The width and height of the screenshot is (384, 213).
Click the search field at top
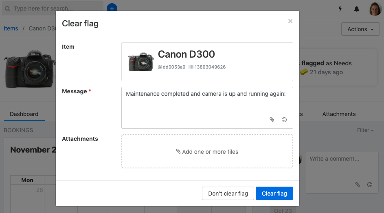tap(53, 9)
